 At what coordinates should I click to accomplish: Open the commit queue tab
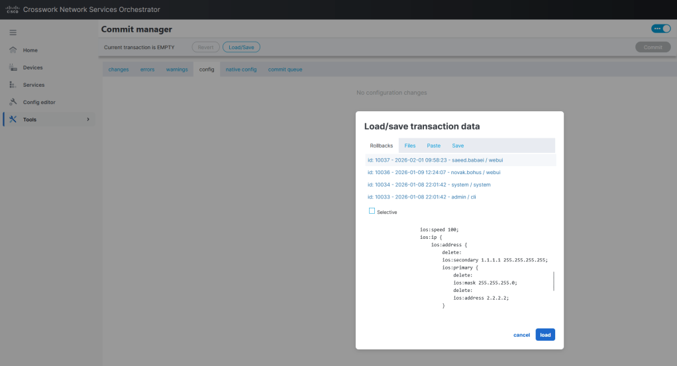pos(285,69)
